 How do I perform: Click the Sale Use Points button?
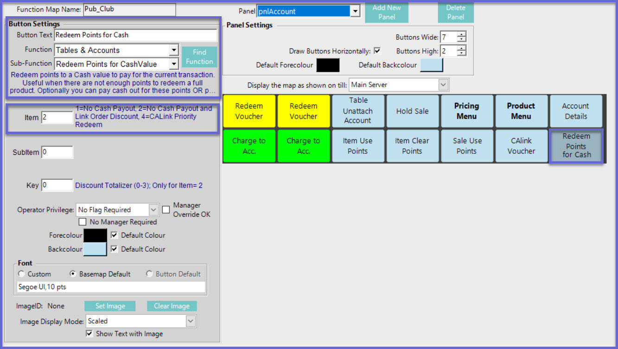[466, 146]
